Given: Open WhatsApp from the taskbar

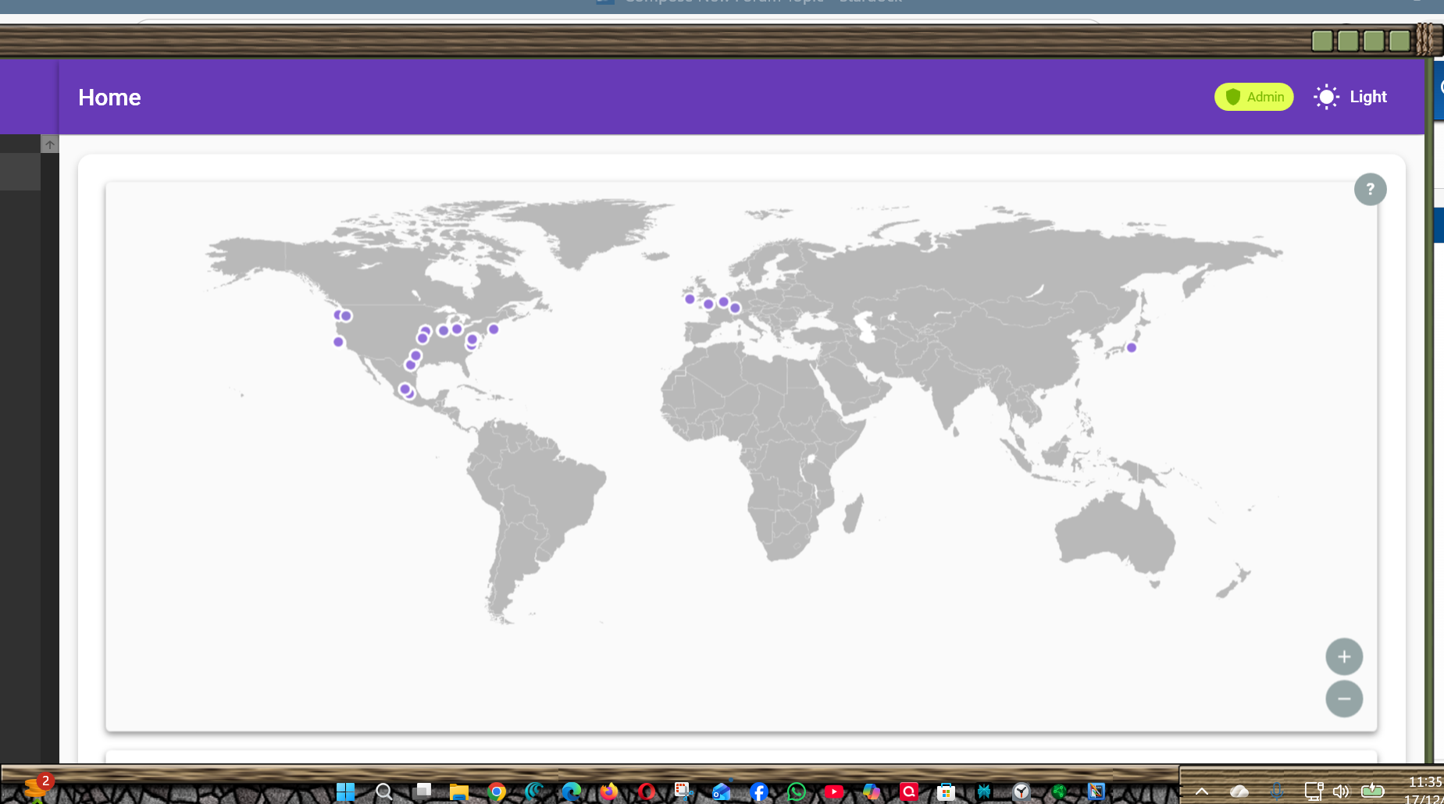Looking at the screenshot, I should coord(796,792).
